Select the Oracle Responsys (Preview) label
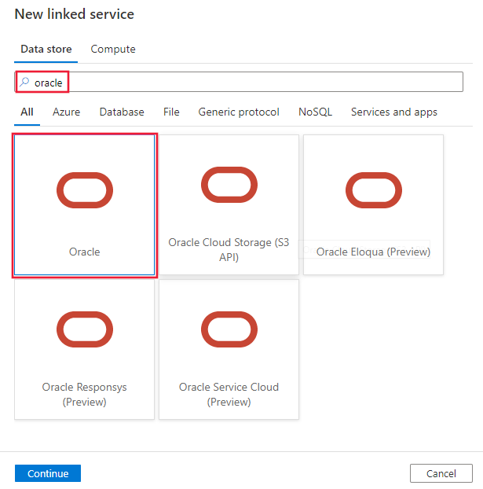483x489 pixels. pyautogui.click(x=85, y=394)
